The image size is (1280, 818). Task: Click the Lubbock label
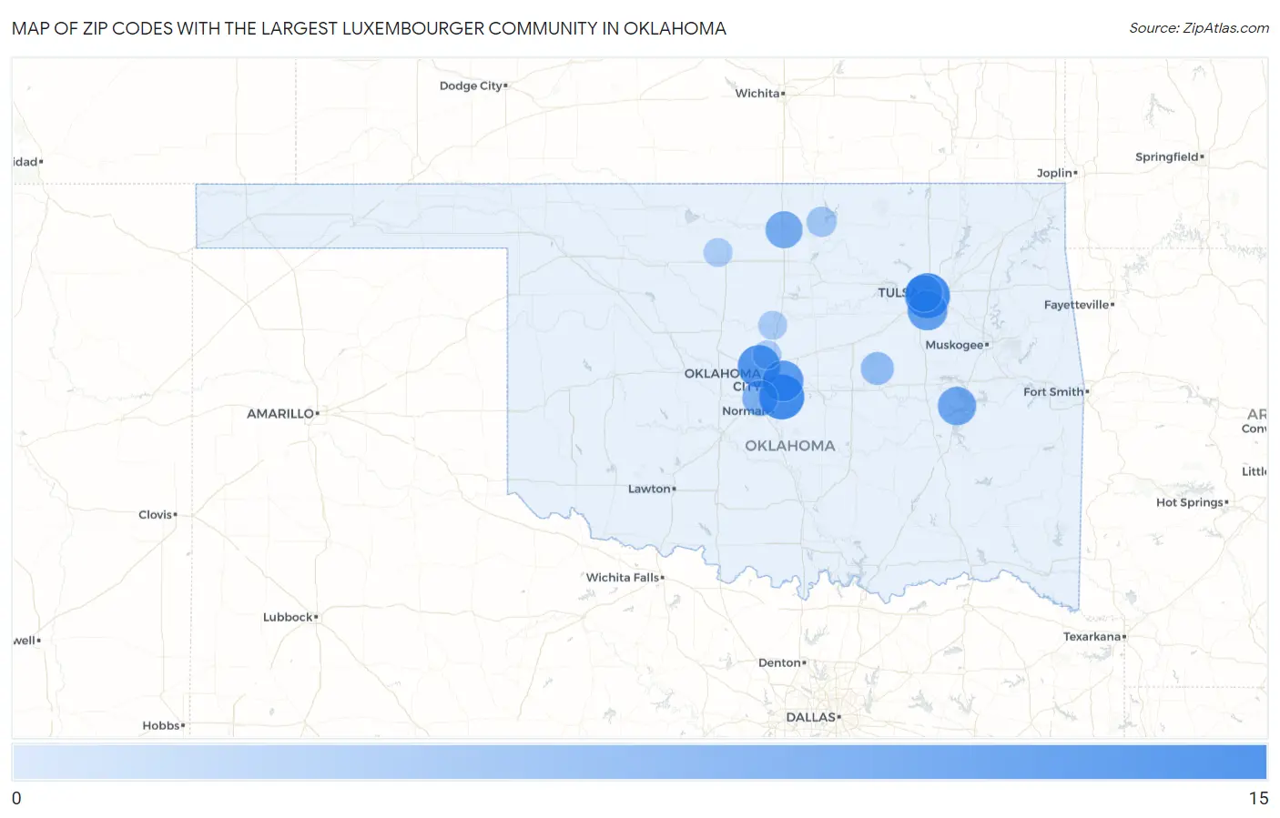pyautogui.click(x=288, y=617)
